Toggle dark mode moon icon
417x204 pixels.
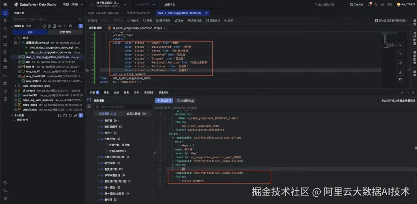(5, 191)
